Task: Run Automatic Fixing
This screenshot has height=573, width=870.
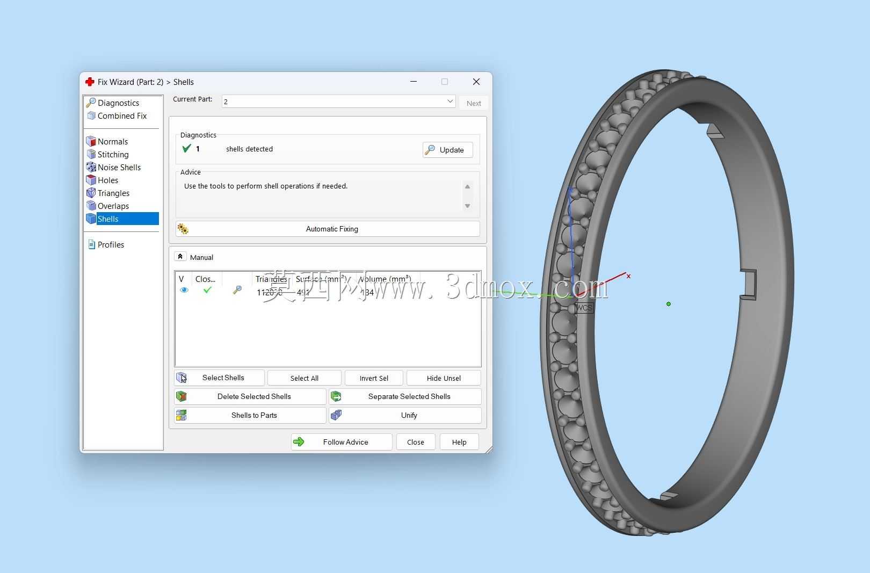Action: click(328, 229)
